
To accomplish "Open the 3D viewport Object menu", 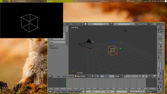I will click(x=70, y=77).
